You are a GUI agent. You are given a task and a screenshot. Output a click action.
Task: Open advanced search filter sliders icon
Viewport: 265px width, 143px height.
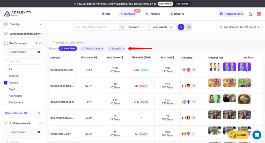pos(189,27)
